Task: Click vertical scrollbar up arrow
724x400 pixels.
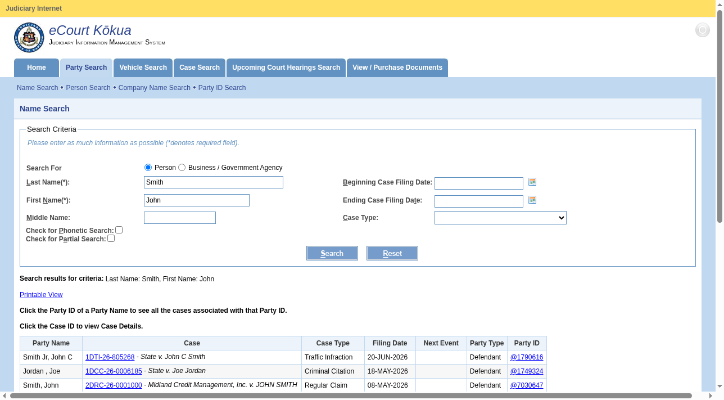Action: click(x=720, y=5)
